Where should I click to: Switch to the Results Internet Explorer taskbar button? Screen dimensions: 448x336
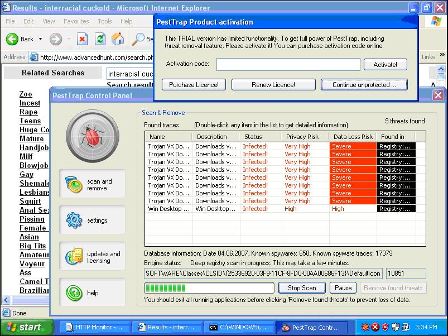tap(167, 328)
